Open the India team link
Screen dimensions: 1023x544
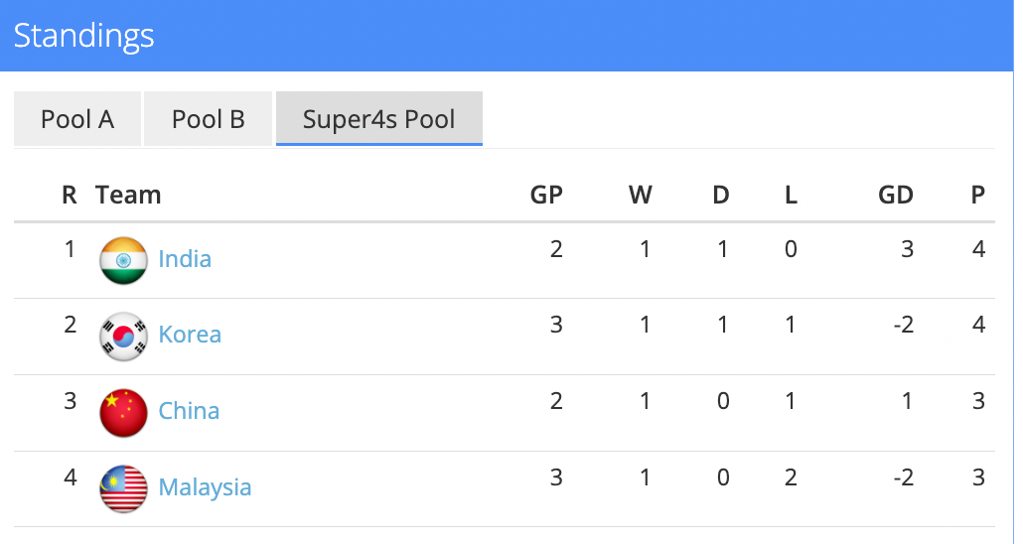click(x=185, y=259)
